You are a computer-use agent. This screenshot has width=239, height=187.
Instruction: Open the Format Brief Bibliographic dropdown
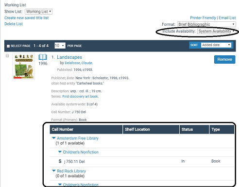click(206, 24)
